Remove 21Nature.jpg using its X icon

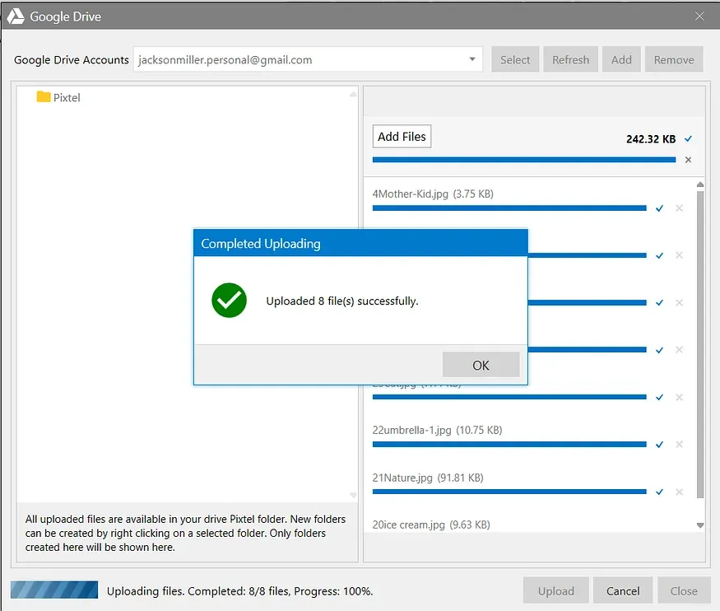pyautogui.click(x=679, y=492)
